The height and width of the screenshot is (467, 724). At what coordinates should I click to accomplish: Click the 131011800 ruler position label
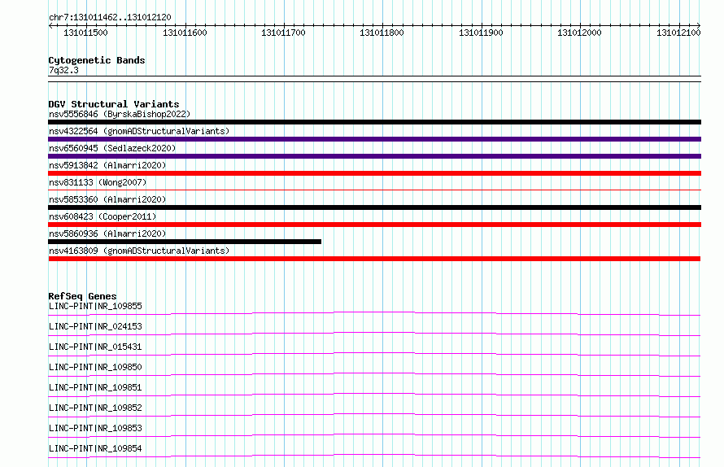[x=382, y=33]
